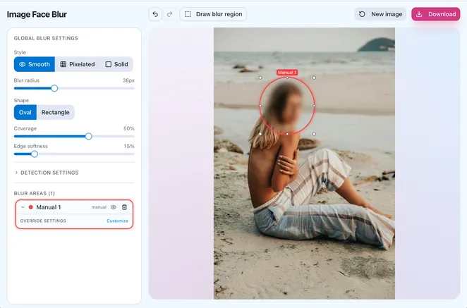Screen dimensions: 467x308
Task: Click top-left handle of blur region
Action: [260, 78]
